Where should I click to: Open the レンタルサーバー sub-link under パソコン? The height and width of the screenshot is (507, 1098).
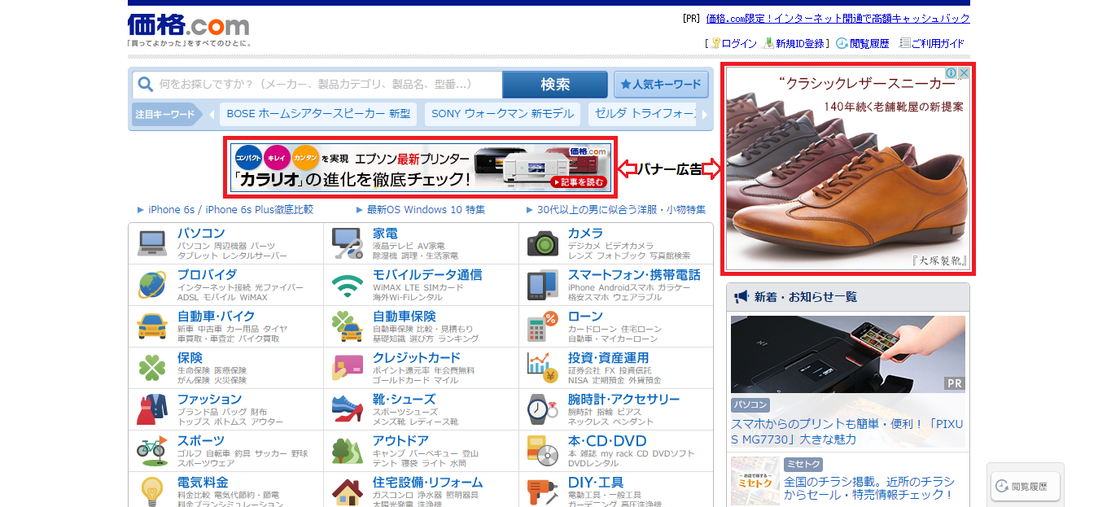[x=255, y=256]
